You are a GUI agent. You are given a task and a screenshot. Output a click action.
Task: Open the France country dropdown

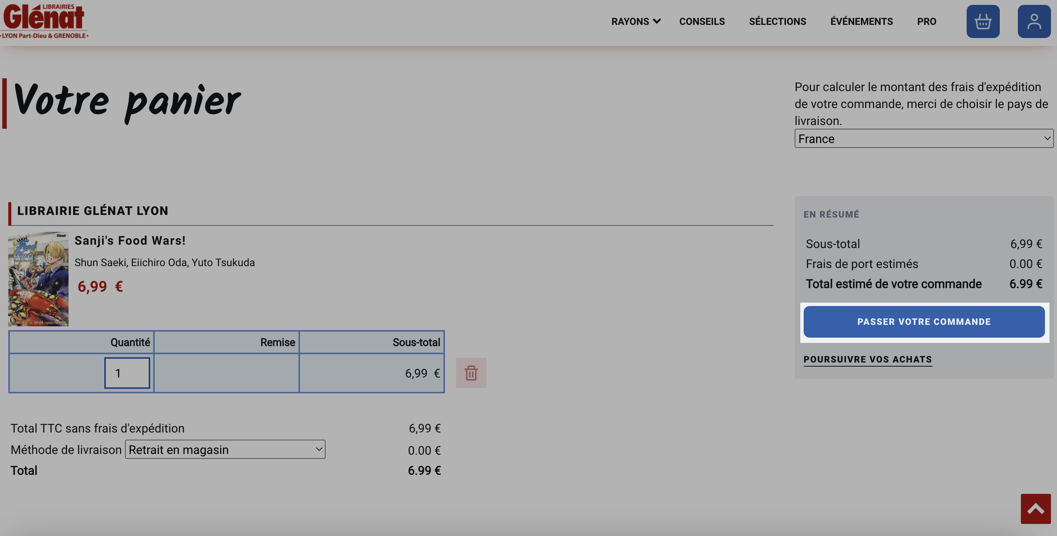coord(924,139)
